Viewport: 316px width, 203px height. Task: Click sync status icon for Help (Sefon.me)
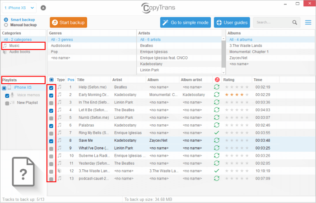click(x=217, y=87)
